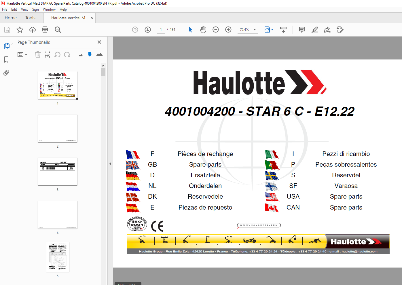
Task: Open the Sign document pen tool
Action: pyautogui.click(x=327, y=30)
